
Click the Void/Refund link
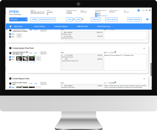(x=104, y=16)
